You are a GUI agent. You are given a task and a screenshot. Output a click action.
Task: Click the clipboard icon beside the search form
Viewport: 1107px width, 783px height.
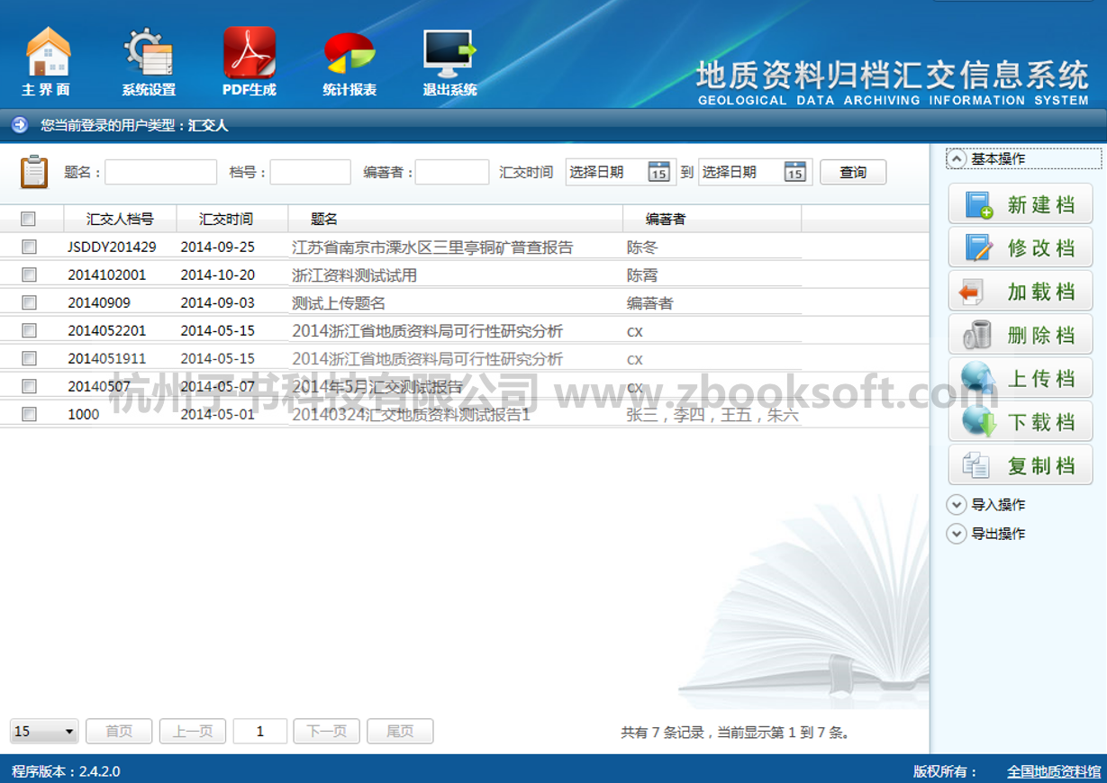coord(34,171)
